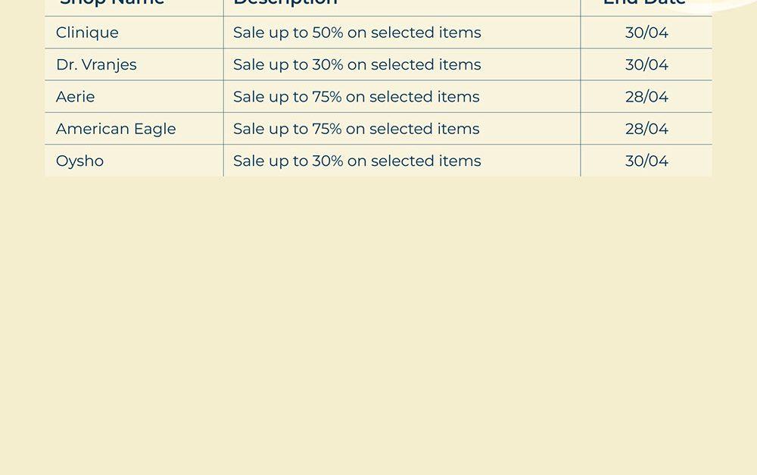Click the Oysho shop name cell

pos(79,161)
